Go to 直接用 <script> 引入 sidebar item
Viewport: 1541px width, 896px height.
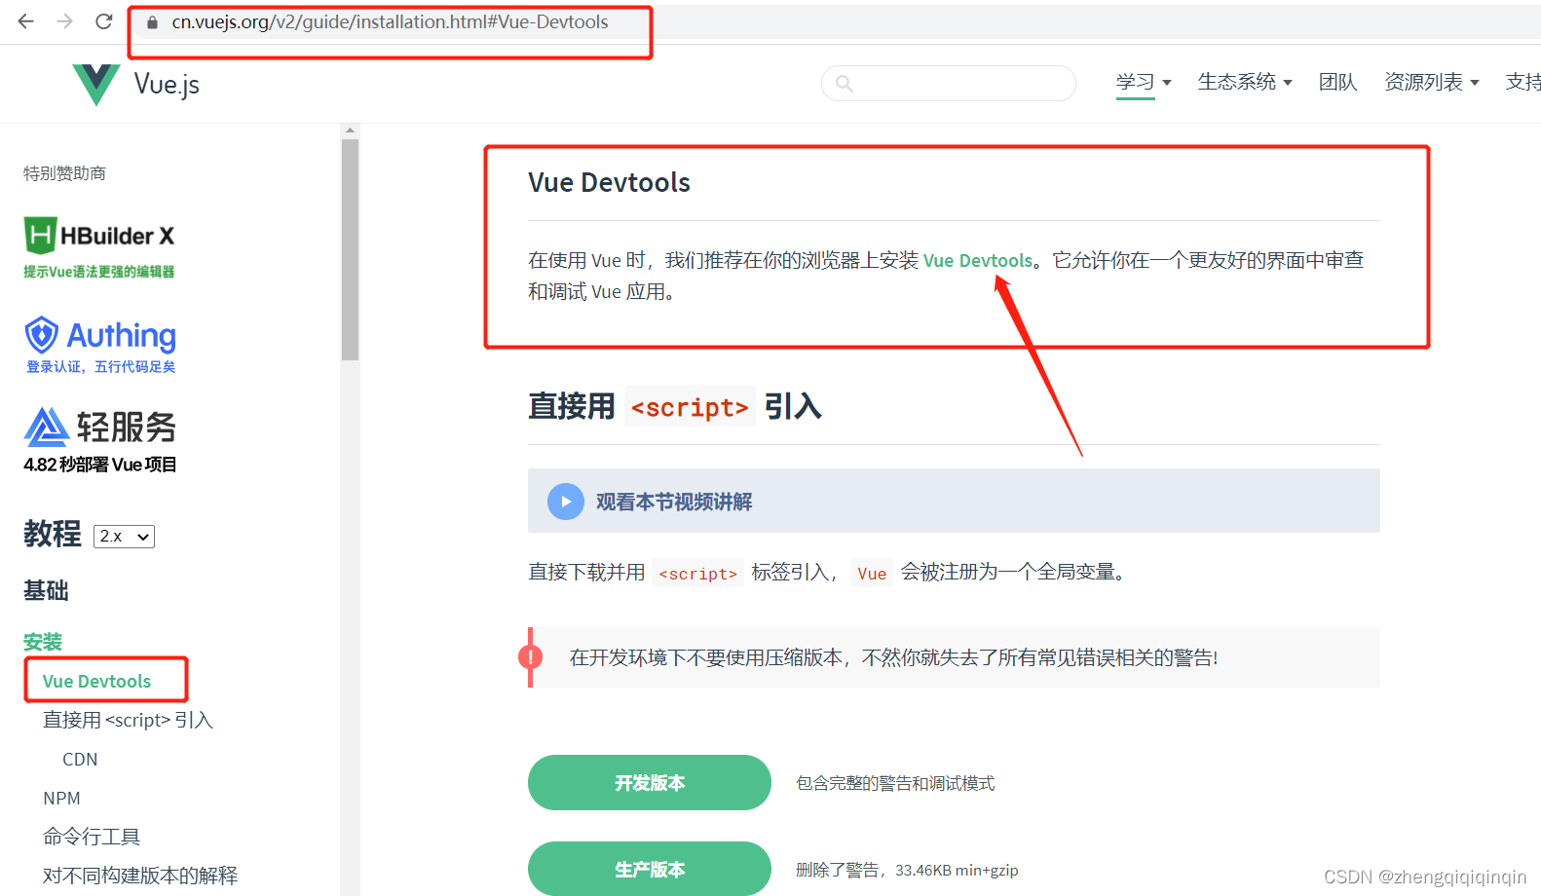click(128, 720)
